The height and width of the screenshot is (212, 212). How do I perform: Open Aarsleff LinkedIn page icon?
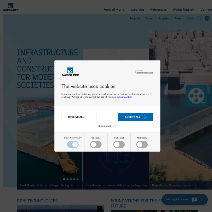tap(207, 18)
